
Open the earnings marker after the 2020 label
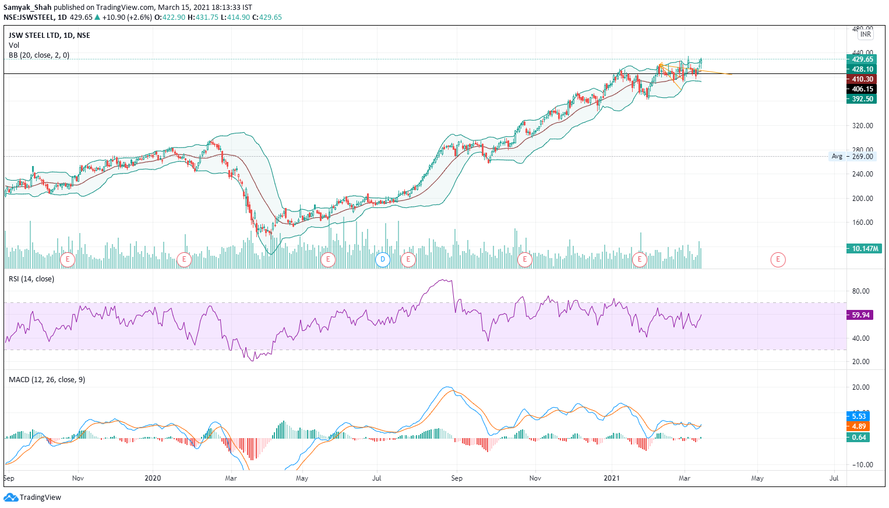click(184, 259)
